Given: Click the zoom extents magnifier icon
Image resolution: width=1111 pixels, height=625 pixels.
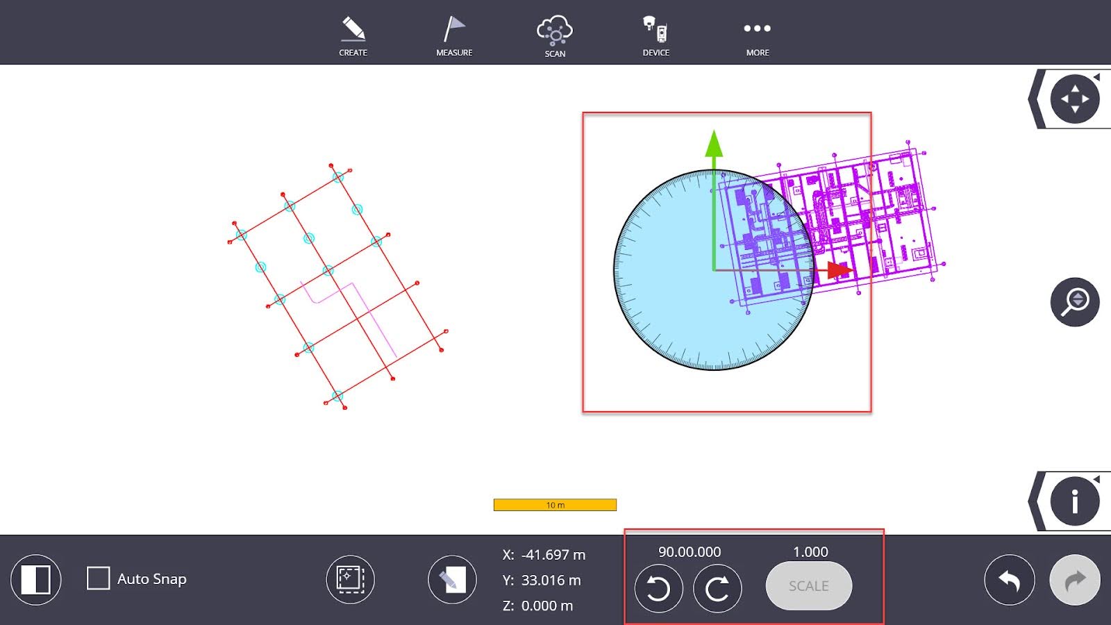Looking at the screenshot, I should tap(1074, 302).
